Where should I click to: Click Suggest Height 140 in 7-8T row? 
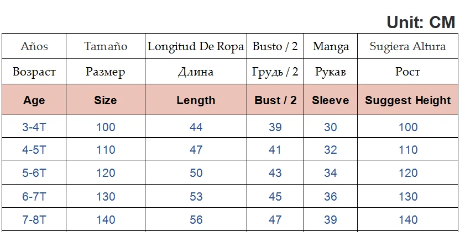click(408, 220)
